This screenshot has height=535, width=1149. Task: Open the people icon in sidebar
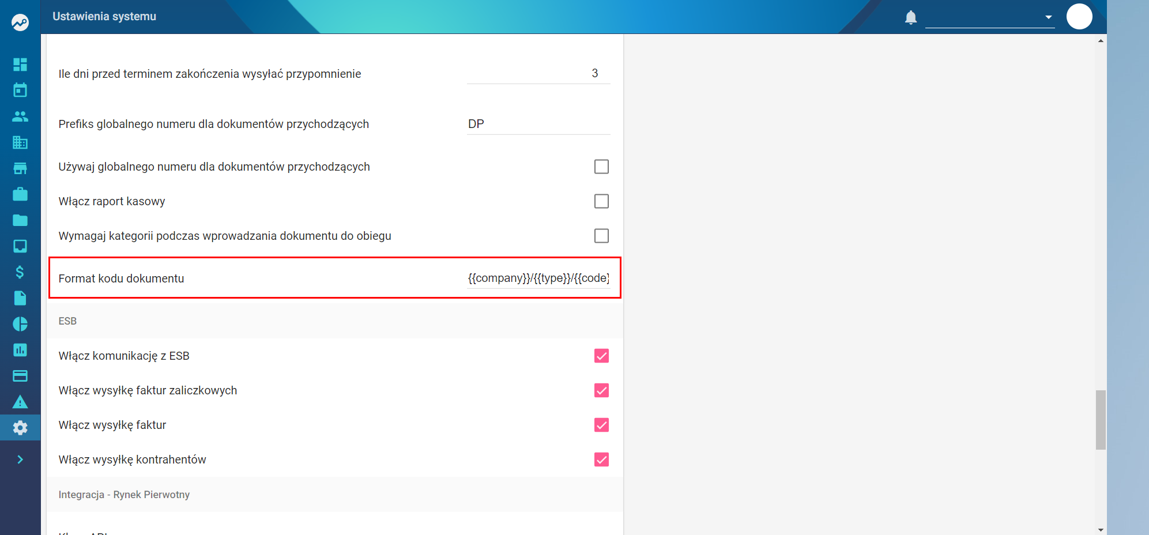click(20, 116)
